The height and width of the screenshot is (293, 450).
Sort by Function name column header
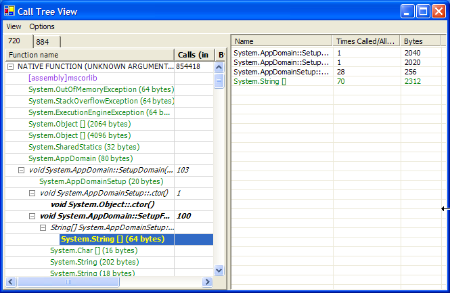coord(90,55)
